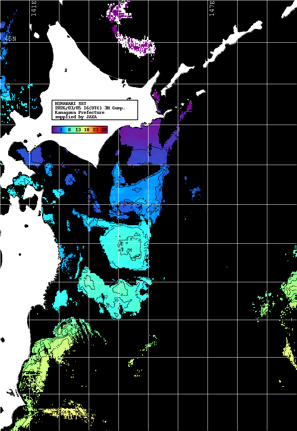The width and height of the screenshot is (297, 431).
Task: Select the red 28 value on color scale
Action: (104, 130)
